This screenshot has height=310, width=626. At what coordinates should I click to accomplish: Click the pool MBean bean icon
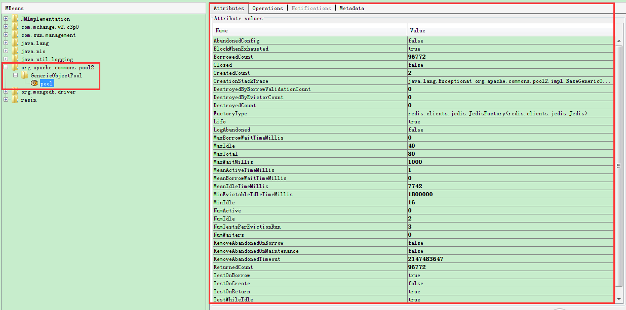(34, 83)
